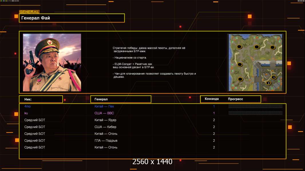Open the battlefield minimap preview
Screen dimensions: 305x171
[255, 62]
